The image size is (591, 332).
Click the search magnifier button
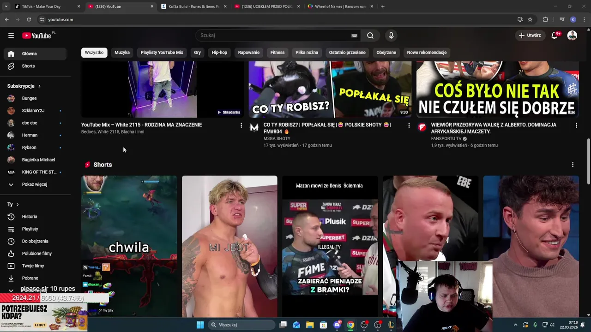(370, 36)
